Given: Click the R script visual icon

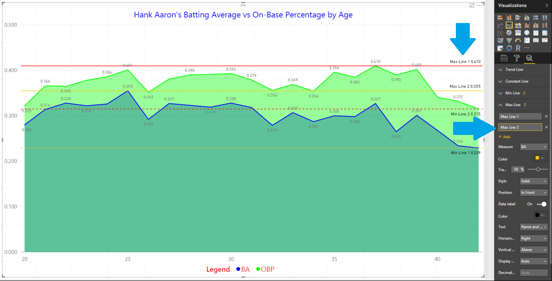Looking at the screenshot, I should (x=518, y=48).
